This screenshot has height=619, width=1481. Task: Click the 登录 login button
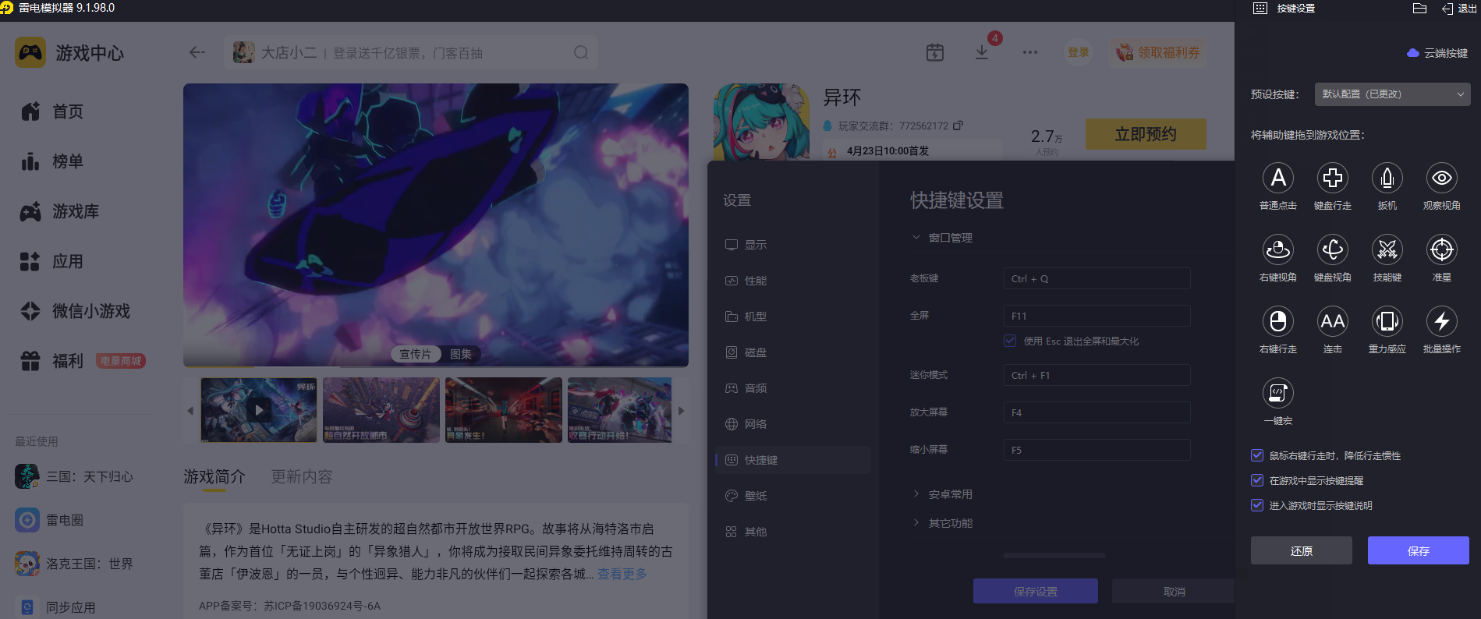point(1079,52)
